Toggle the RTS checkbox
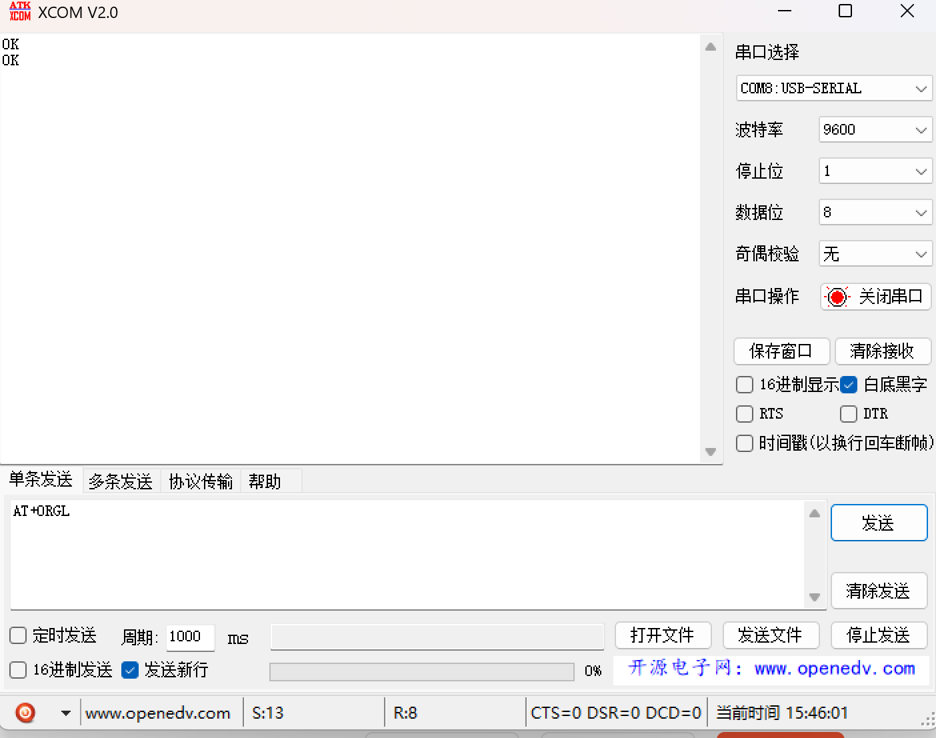The image size is (936, 738). 745,414
